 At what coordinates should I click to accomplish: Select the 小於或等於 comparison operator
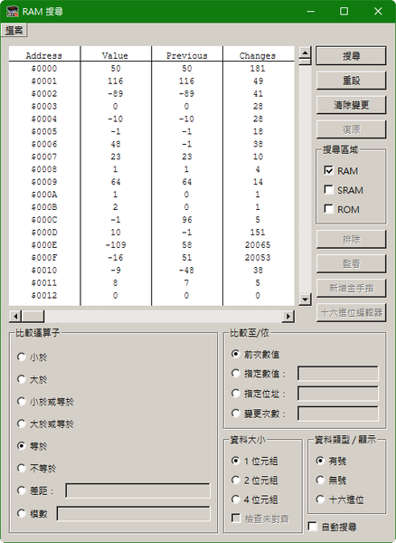pyautogui.click(x=22, y=401)
